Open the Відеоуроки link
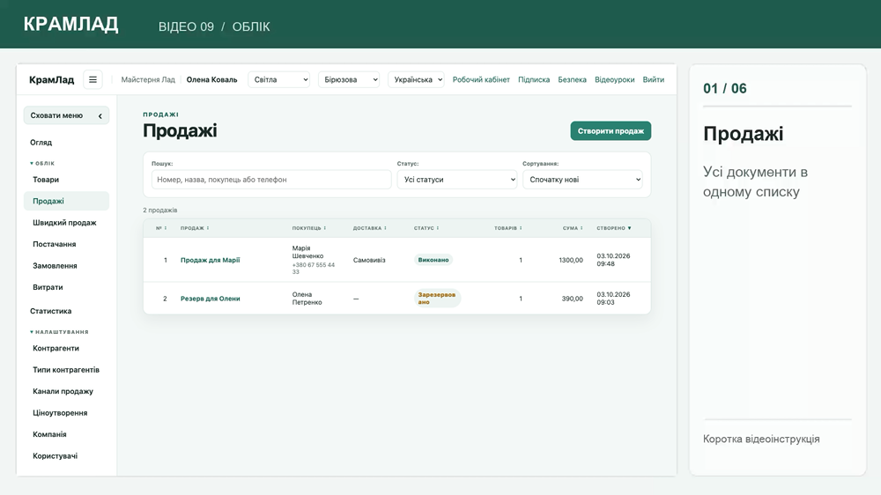The image size is (881, 495). click(x=615, y=80)
